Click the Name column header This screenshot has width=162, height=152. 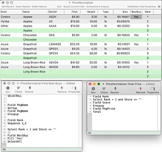(35, 12)
